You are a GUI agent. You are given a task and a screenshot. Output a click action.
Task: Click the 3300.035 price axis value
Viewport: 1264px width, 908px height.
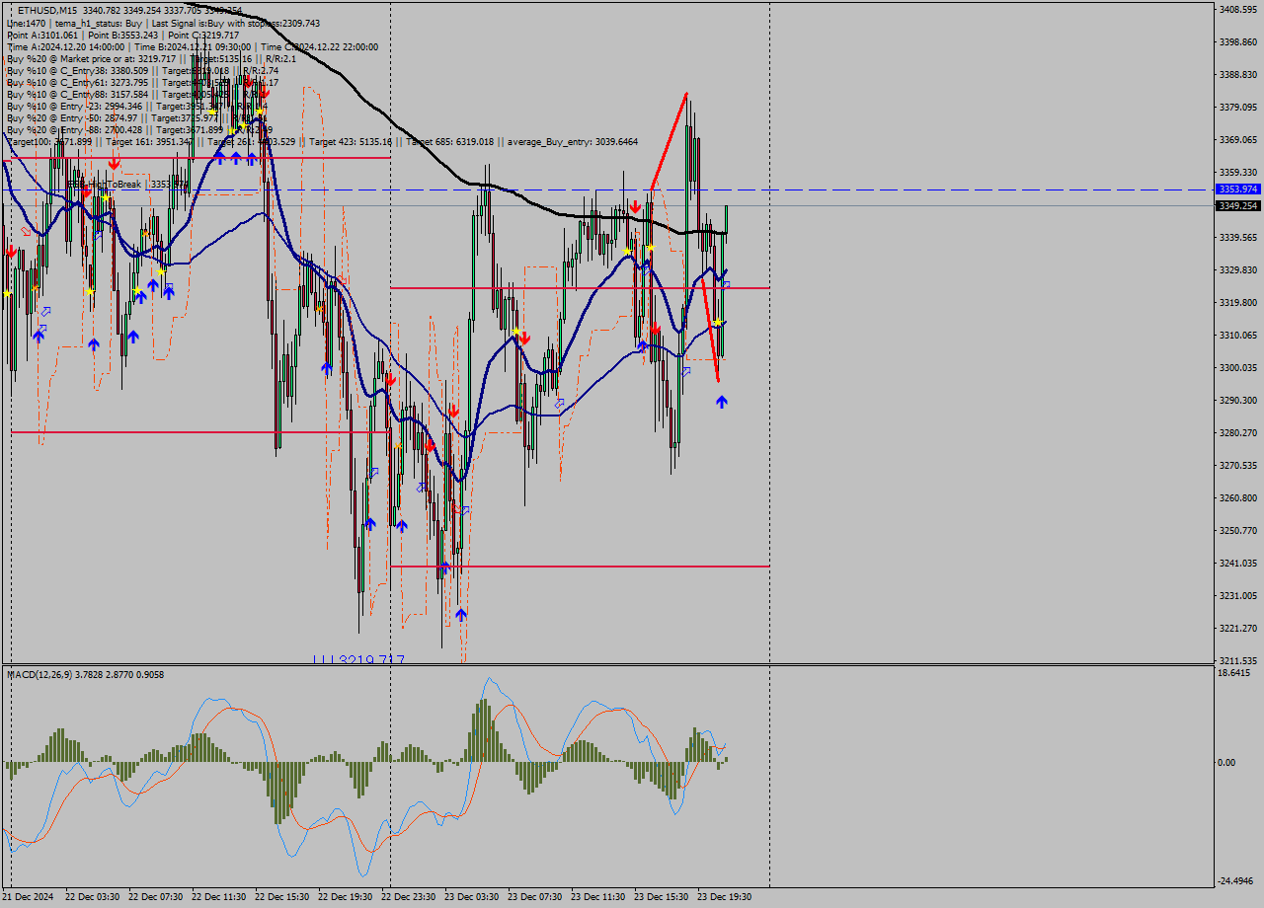click(1237, 367)
